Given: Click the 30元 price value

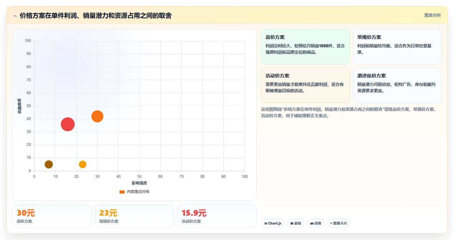Looking at the screenshot, I should [x=26, y=213].
